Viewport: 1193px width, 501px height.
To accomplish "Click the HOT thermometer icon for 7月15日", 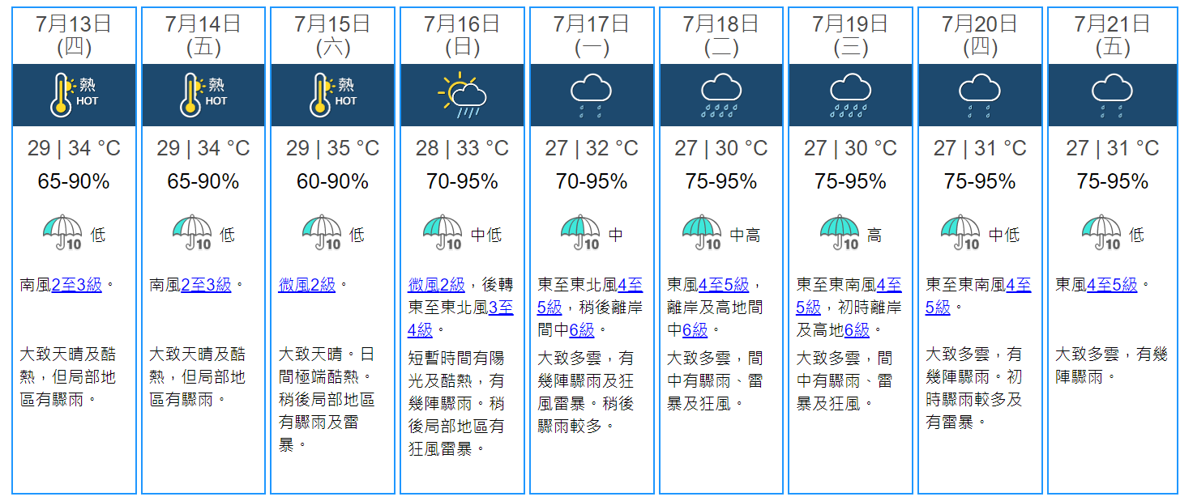I will 332,96.
